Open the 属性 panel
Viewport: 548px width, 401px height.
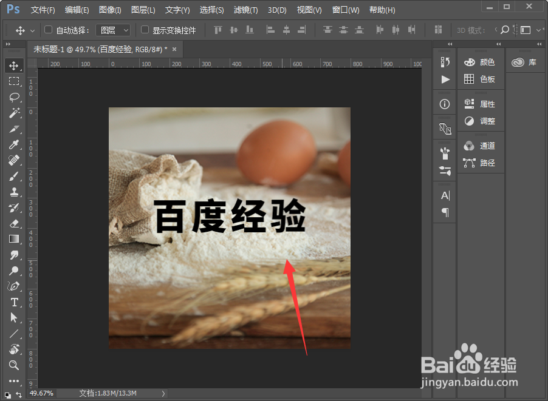click(480, 104)
